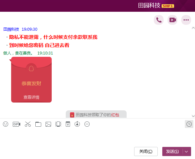Open the more options ellipsis in header
Image resolution: width=195 pixels, height=159 pixels.
coord(186,20)
